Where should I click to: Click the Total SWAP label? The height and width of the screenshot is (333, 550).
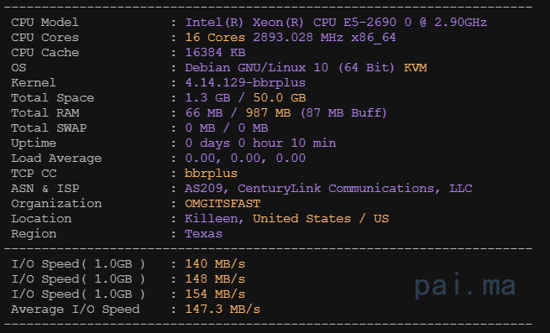[x=49, y=128]
